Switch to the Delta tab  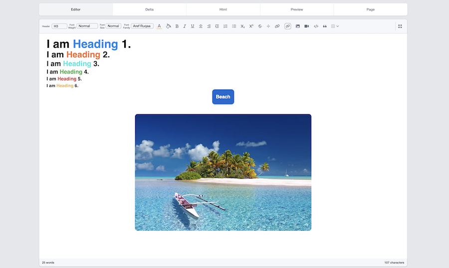click(x=149, y=9)
